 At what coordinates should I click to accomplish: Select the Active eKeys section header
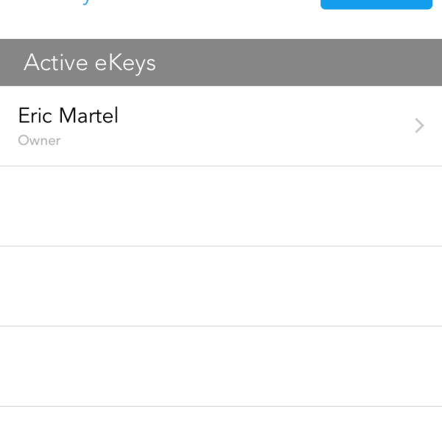coord(221,63)
